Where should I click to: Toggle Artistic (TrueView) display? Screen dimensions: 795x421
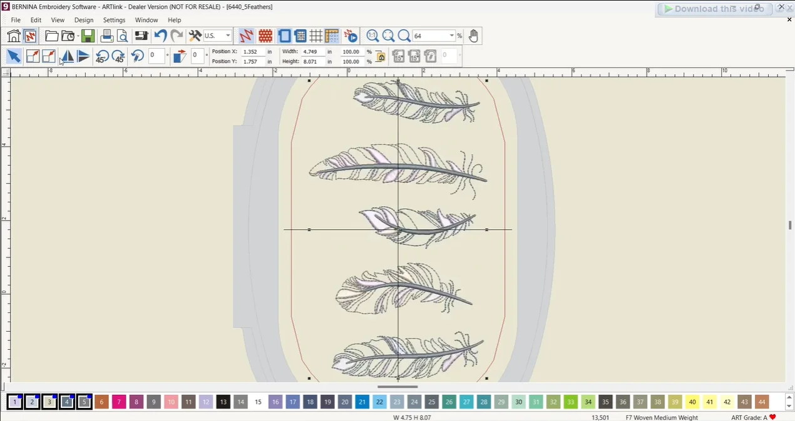click(x=265, y=36)
